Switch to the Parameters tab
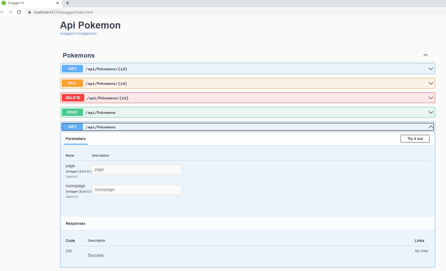Screen dimensions: 446x271 [x=76, y=139]
